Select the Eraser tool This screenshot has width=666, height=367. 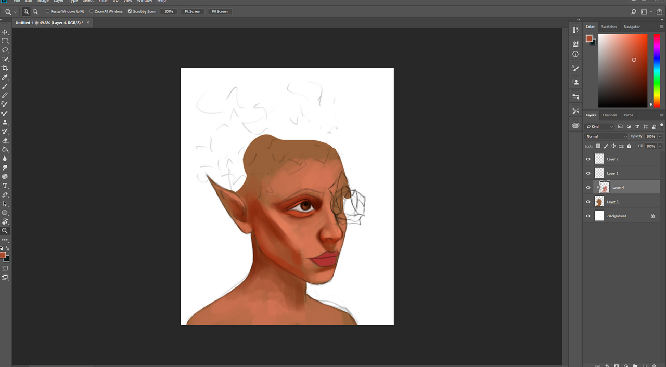(x=5, y=140)
